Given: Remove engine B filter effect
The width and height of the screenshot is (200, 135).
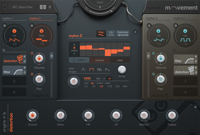Looking at the screenshot, I should point(196,56).
